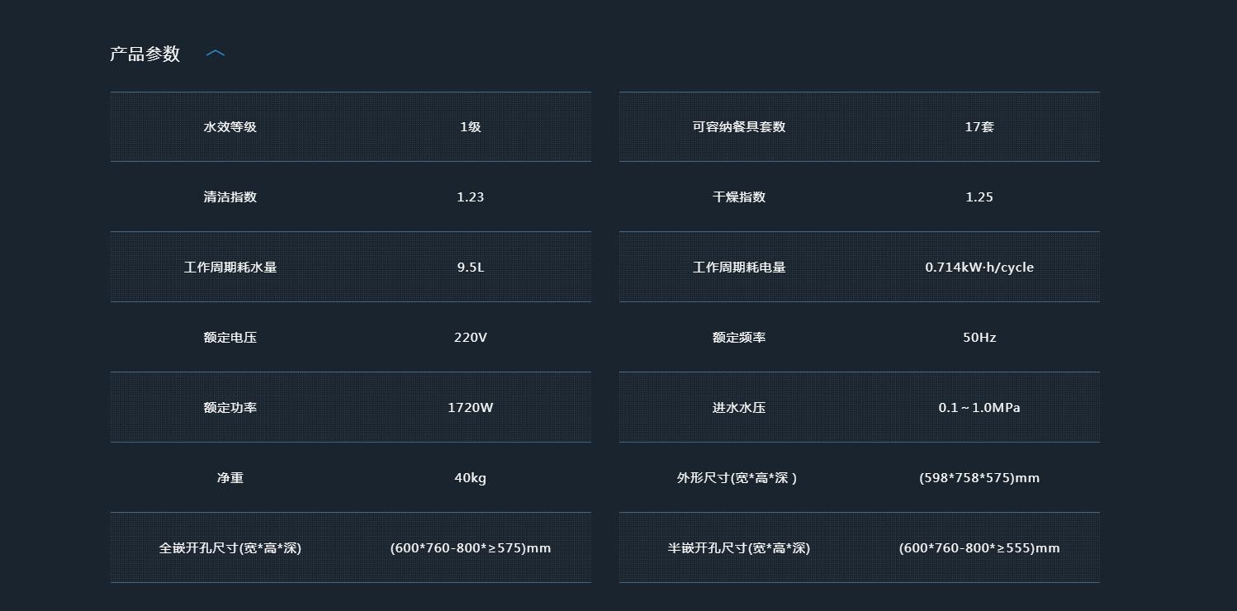Select the 全嵌开孔尺寸(宽*高*深) label
This screenshot has width=1237, height=611.
[230, 548]
